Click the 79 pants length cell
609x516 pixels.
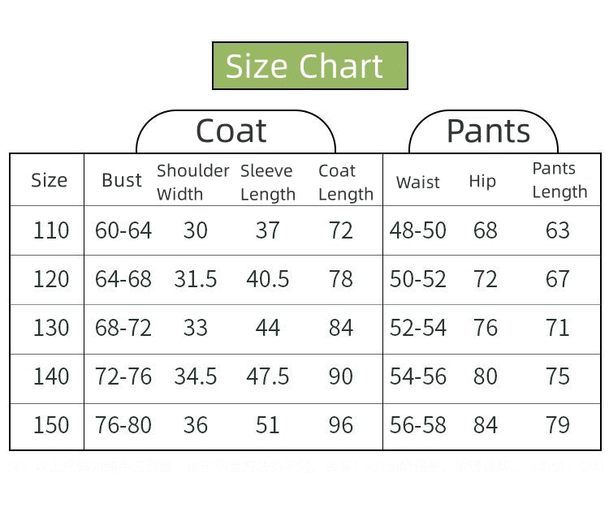pyautogui.click(x=558, y=425)
